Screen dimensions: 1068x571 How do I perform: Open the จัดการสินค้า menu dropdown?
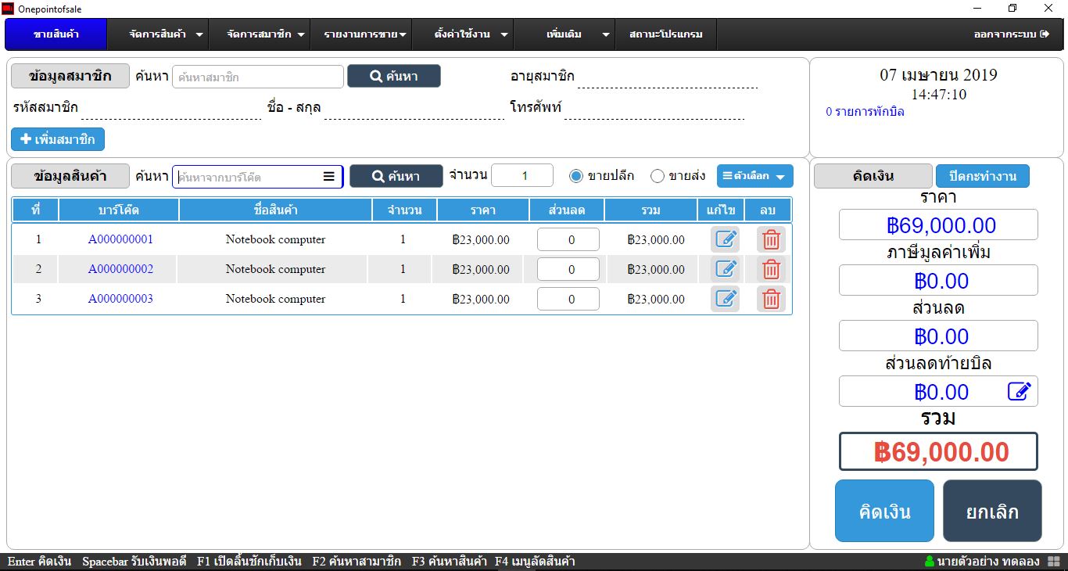pos(166,34)
